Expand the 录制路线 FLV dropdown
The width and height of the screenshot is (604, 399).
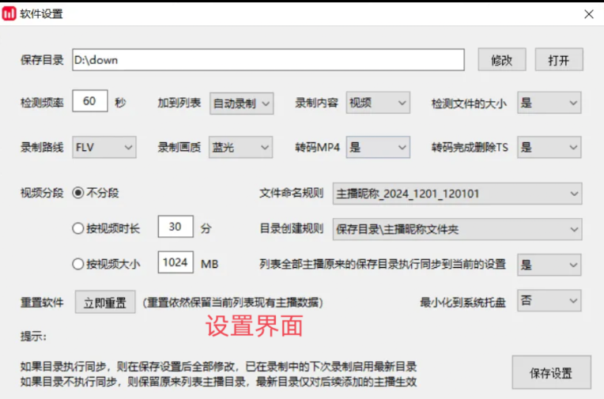pyautogui.click(x=104, y=147)
